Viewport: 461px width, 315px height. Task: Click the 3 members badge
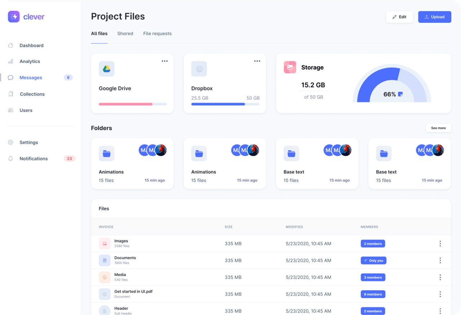373,278
